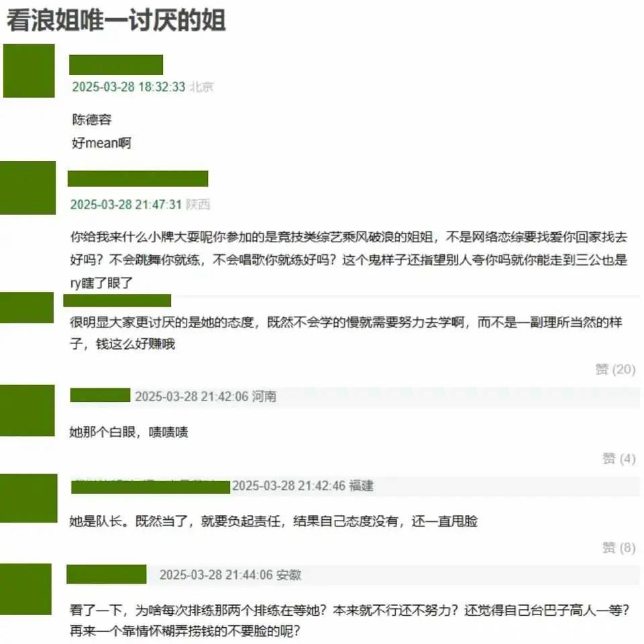Click the timestamp 2025-03-28 18:32:33
Image resolution: width=644 pixels, height=644 pixels.
point(129,87)
